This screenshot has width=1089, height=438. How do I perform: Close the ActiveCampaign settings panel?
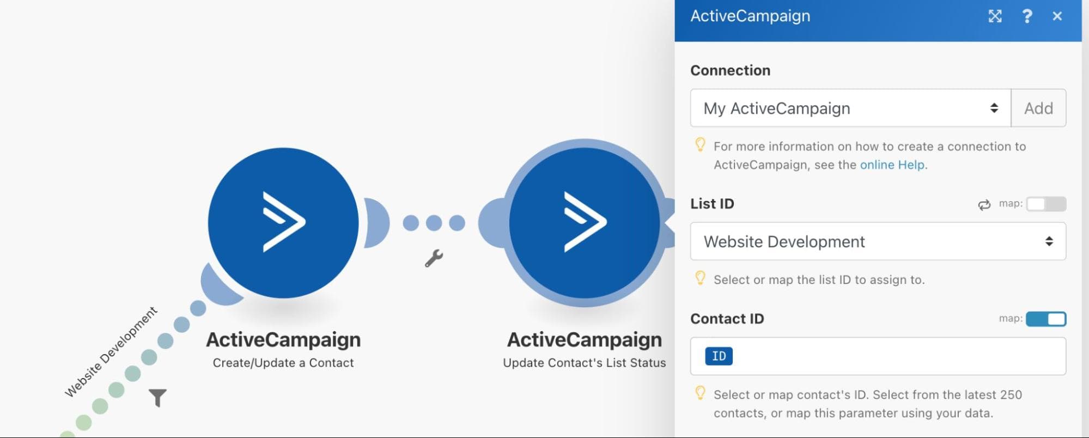point(1057,16)
